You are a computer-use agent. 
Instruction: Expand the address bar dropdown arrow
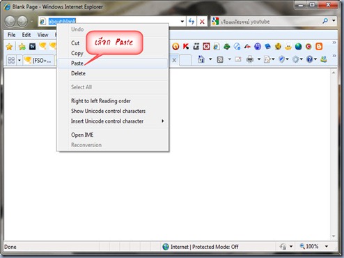coord(182,22)
